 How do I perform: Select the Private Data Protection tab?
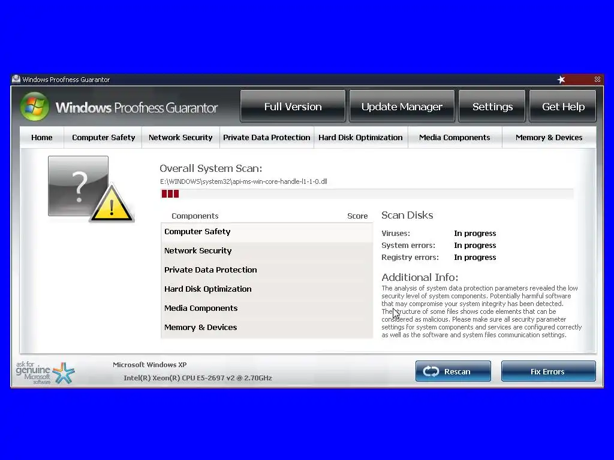pyautogui.click(x=267, y=137)
